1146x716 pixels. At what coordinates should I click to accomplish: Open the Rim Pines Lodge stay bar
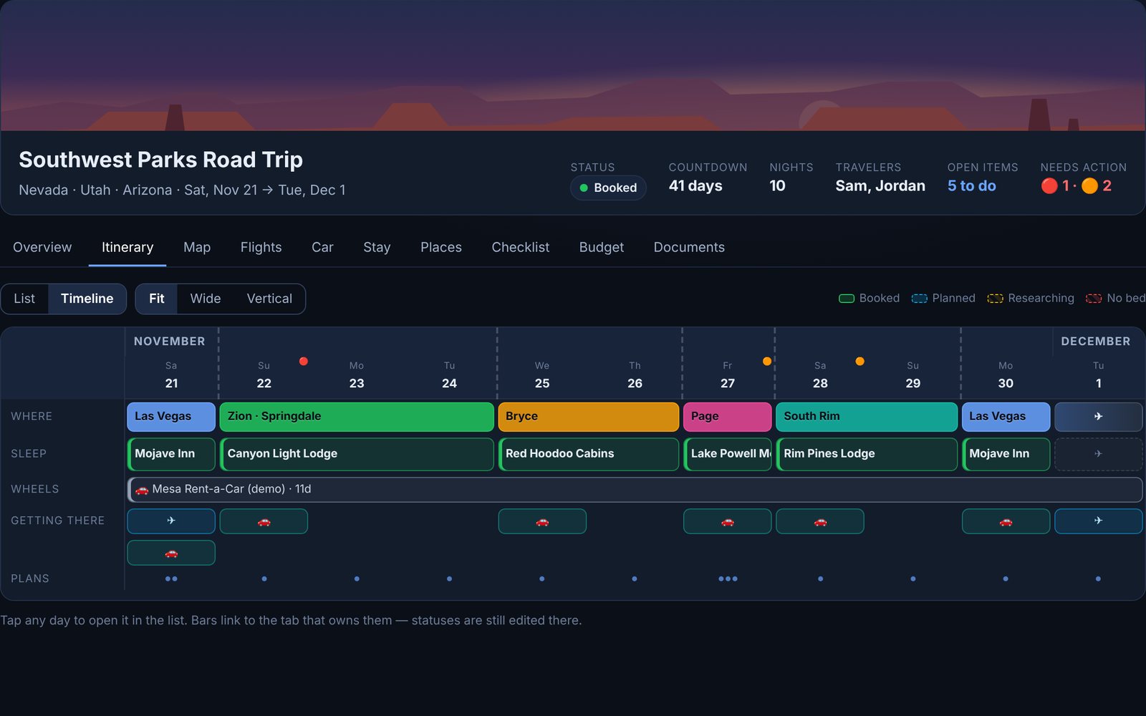click(867, 454)
